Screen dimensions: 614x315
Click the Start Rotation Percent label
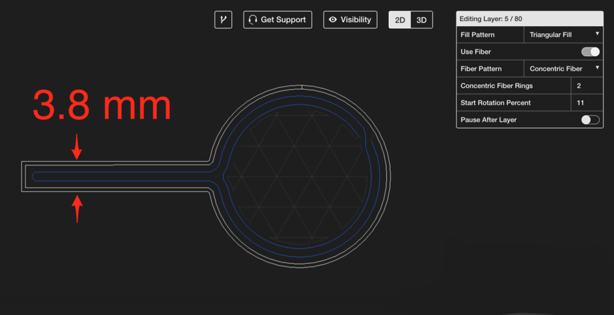coord(495,103)
